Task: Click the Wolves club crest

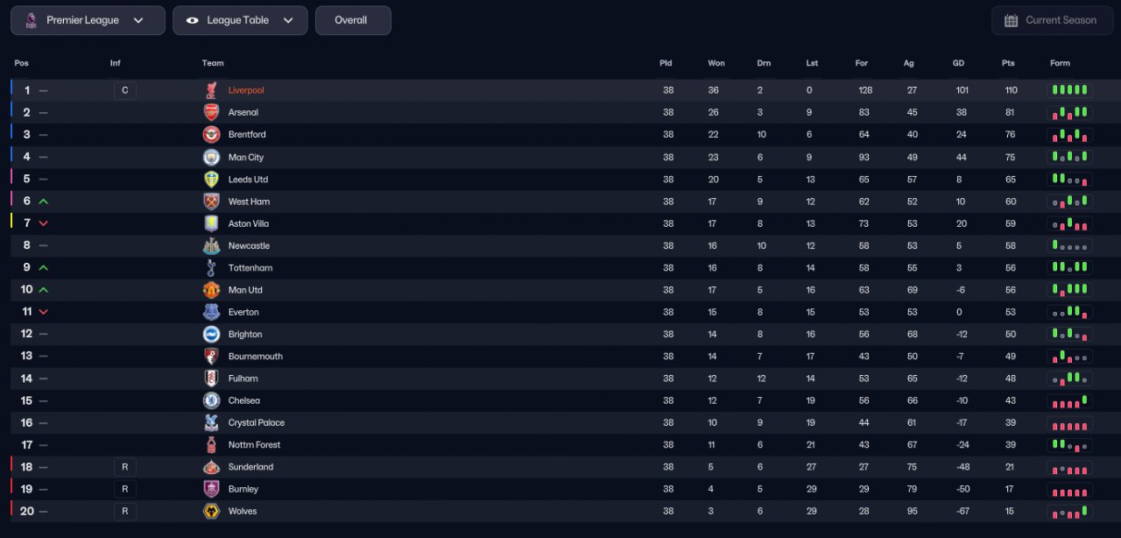Action: pos(211,511)
